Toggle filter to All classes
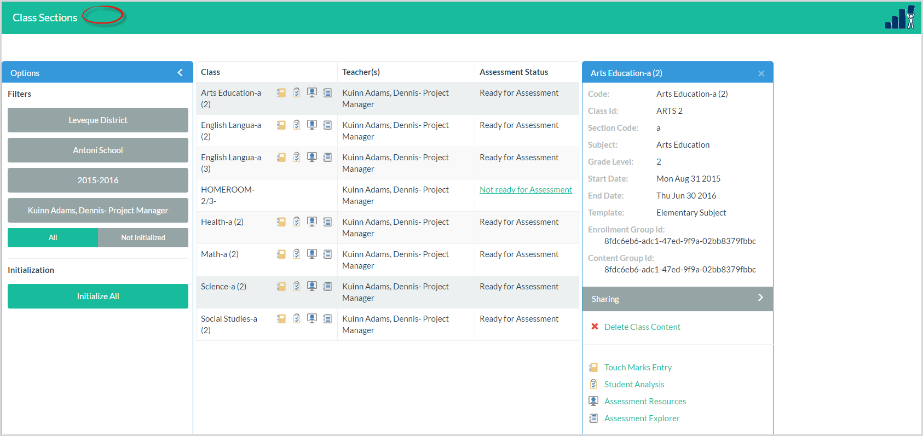923x436 pixels. click(53, 238)
